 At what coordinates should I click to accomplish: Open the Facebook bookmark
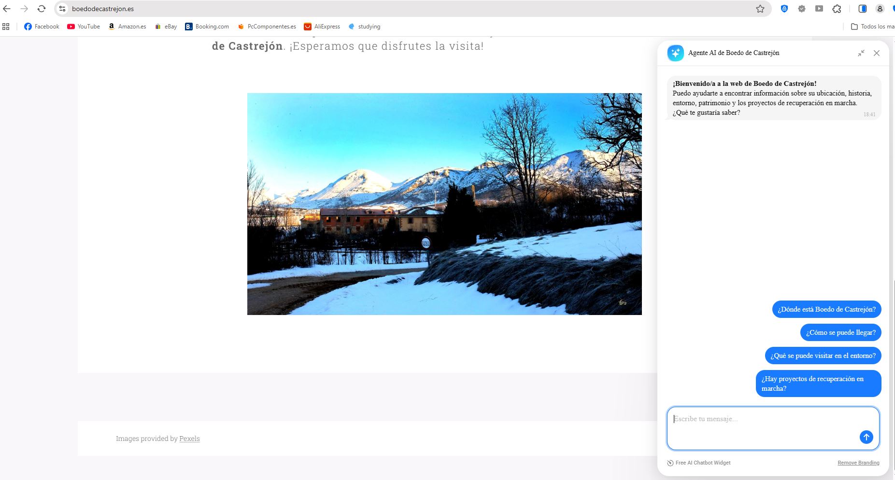tap(42, 27)
